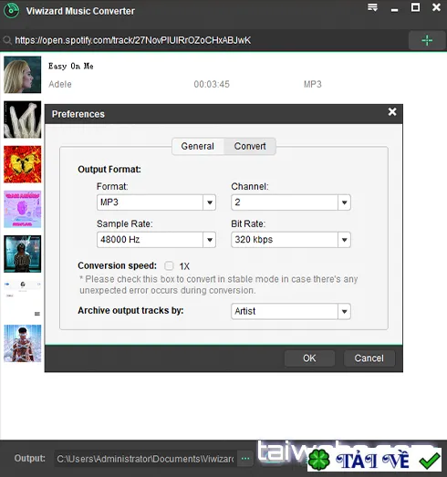
Task: Click the 00:03:45 track duration
Action: click(x=212, y=84)
